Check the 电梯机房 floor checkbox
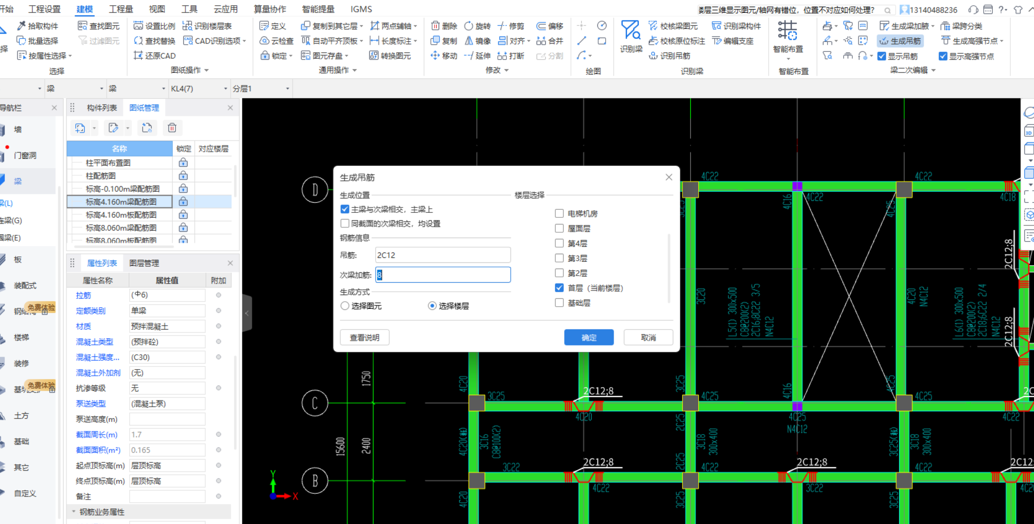Screen dimensions: 1034x524 (x=559, y=213)
